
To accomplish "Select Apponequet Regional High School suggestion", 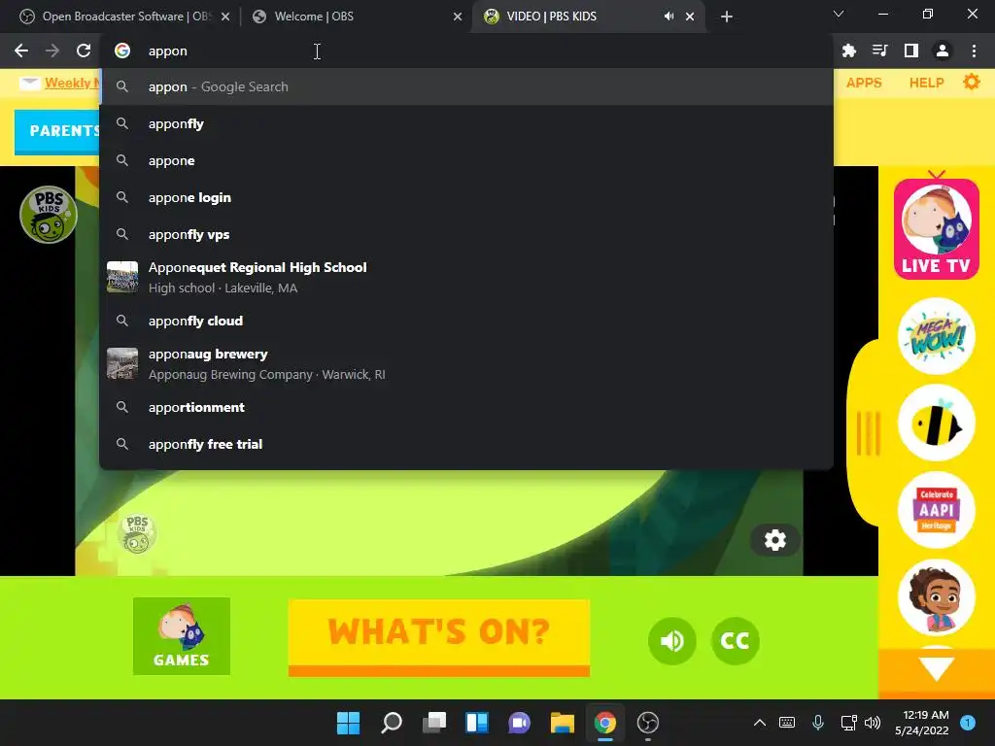I will click(466, 277).
